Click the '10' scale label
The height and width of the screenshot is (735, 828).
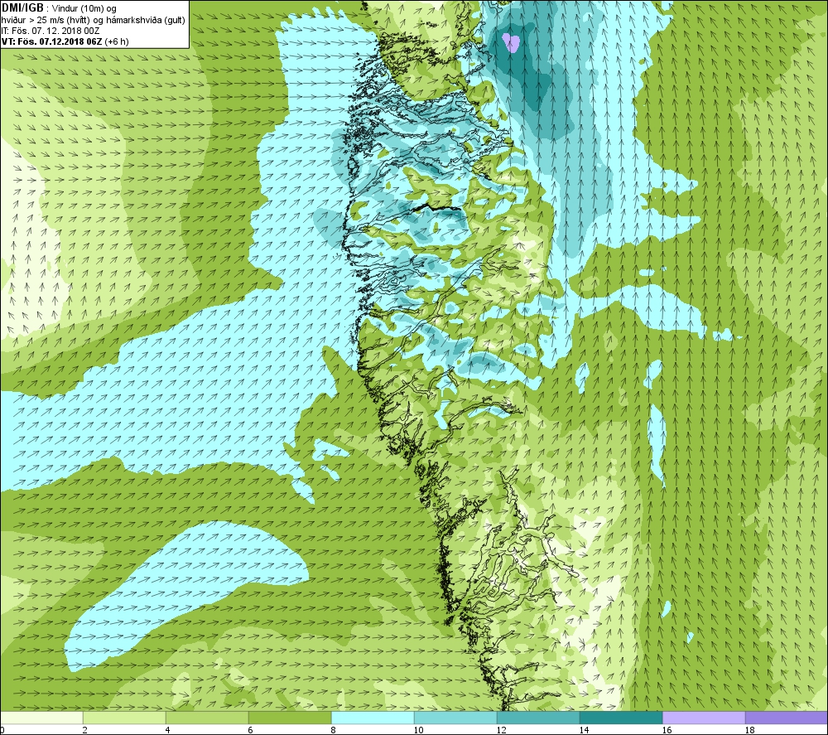point(417,730)
